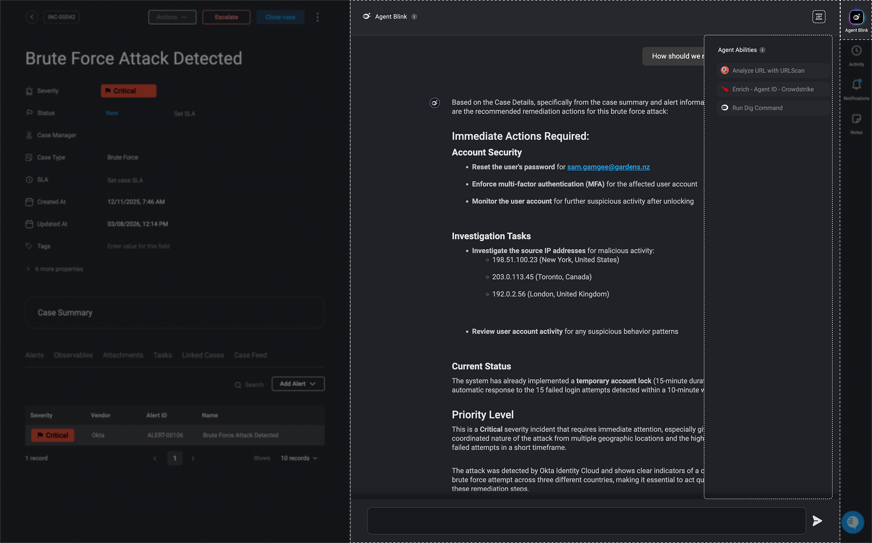Toggle the agent abilities panel icon

tap(818, 17)
